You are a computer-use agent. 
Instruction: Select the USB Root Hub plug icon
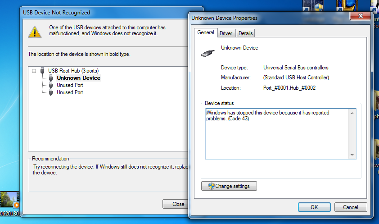(42, 71)
